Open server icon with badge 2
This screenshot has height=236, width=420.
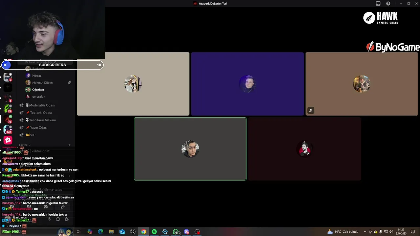8,77
